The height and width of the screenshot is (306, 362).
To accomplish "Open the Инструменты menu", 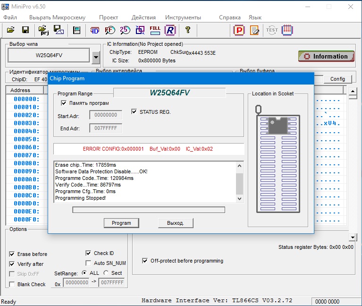I will pos(183,17).
